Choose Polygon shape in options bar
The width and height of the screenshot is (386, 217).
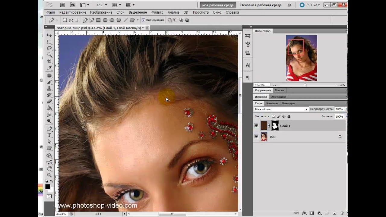tap(119, 20)
